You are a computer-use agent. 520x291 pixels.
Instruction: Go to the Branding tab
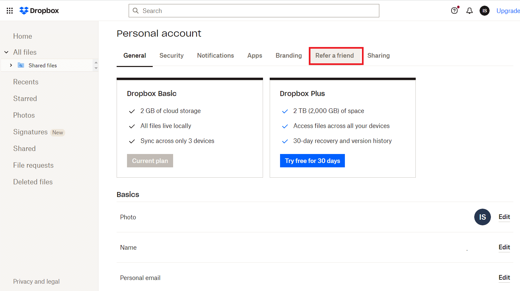(289, 56)
